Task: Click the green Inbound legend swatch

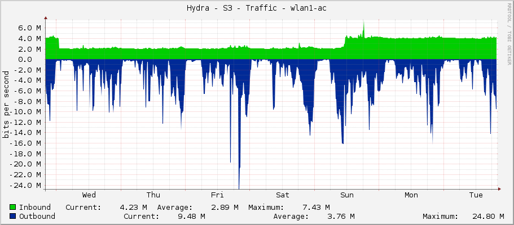Action: (13, 207)
